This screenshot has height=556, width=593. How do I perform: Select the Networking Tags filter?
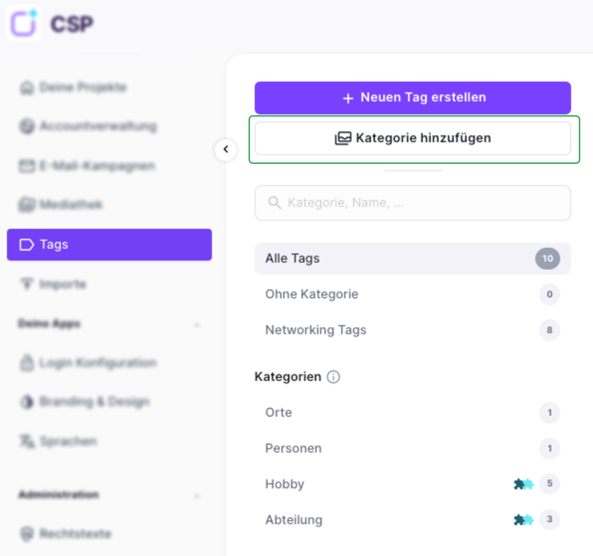(413, 330)
